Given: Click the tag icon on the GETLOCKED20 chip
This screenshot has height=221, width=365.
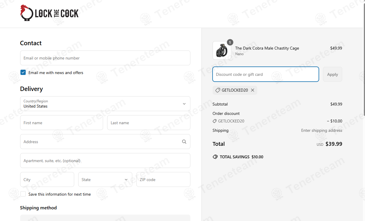Looking at the screenshot, I should click(218, 90).
